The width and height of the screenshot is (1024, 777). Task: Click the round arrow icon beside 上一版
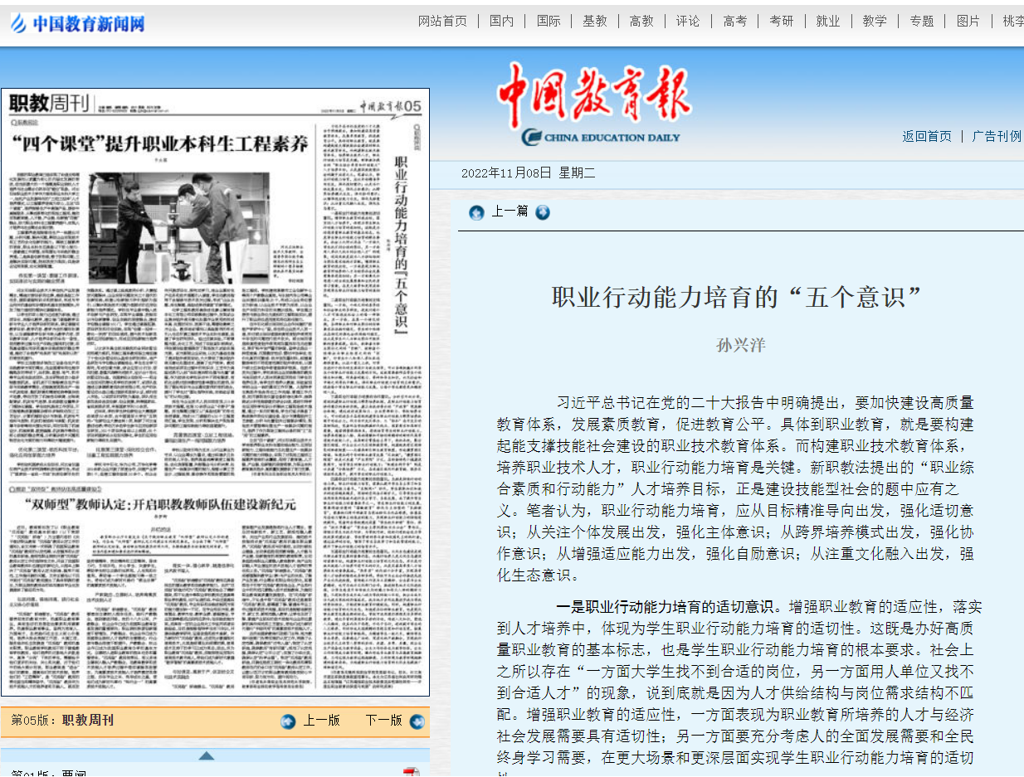(288, 721)
